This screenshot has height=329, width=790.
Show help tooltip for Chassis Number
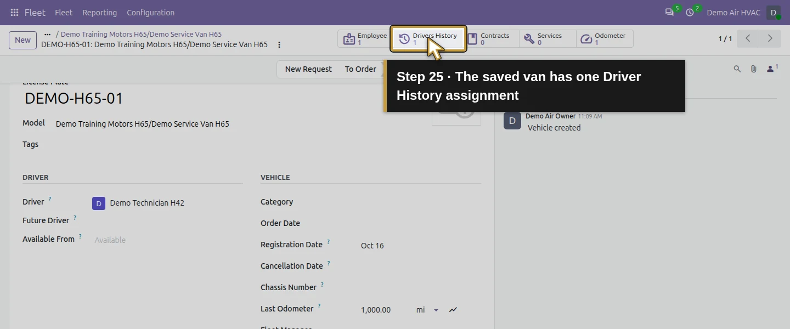pos(322,285)
